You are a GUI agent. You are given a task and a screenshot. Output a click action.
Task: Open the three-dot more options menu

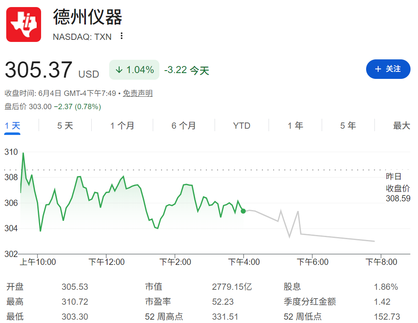pyautogui.click(x=122, y=36)
